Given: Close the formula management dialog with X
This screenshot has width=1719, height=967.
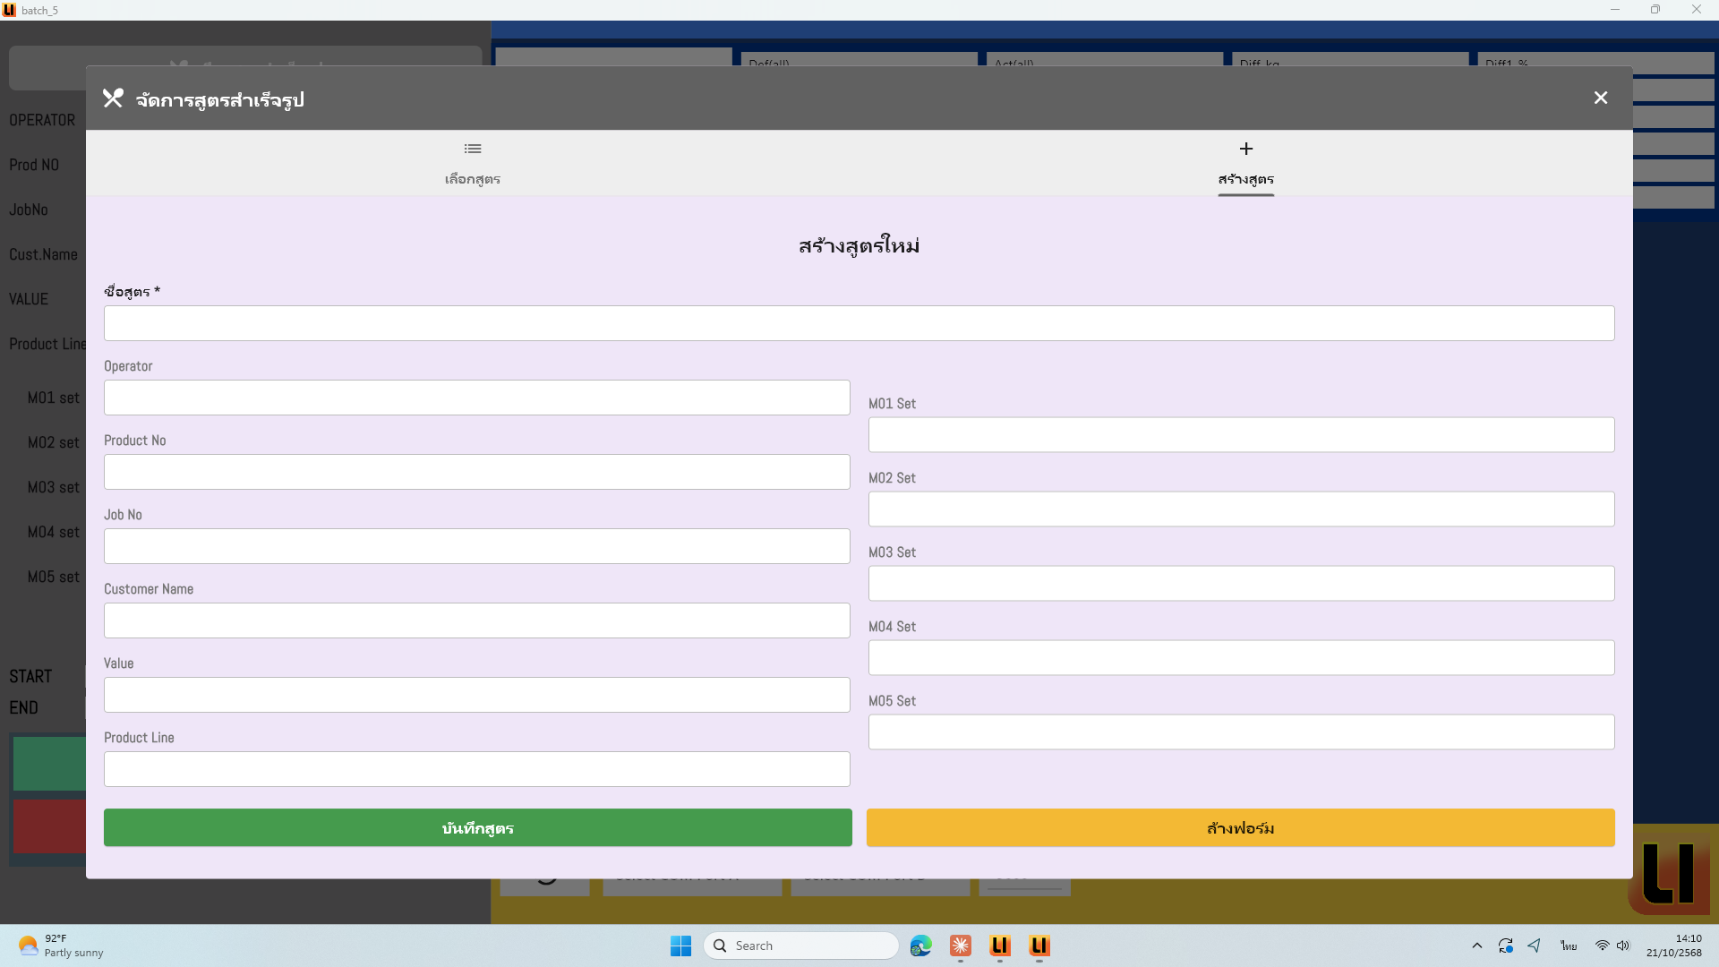Looking at the screenshot, I should click(1600, 98).
